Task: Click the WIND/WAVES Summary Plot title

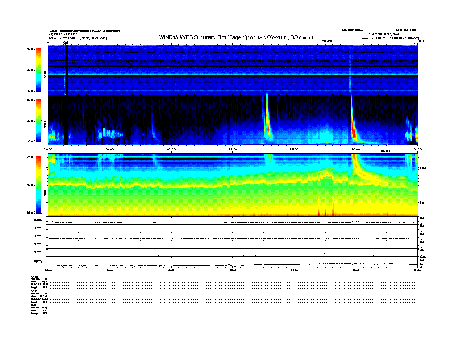Action: pyautogui.click(x=237, y=37)
